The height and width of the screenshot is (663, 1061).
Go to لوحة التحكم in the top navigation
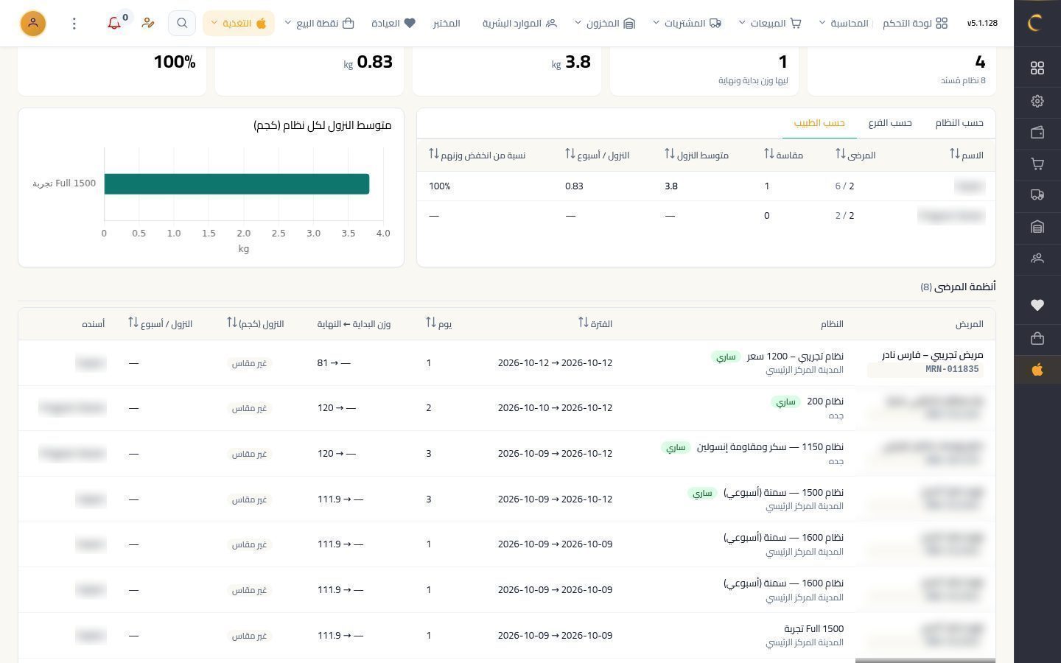[915, 23]
